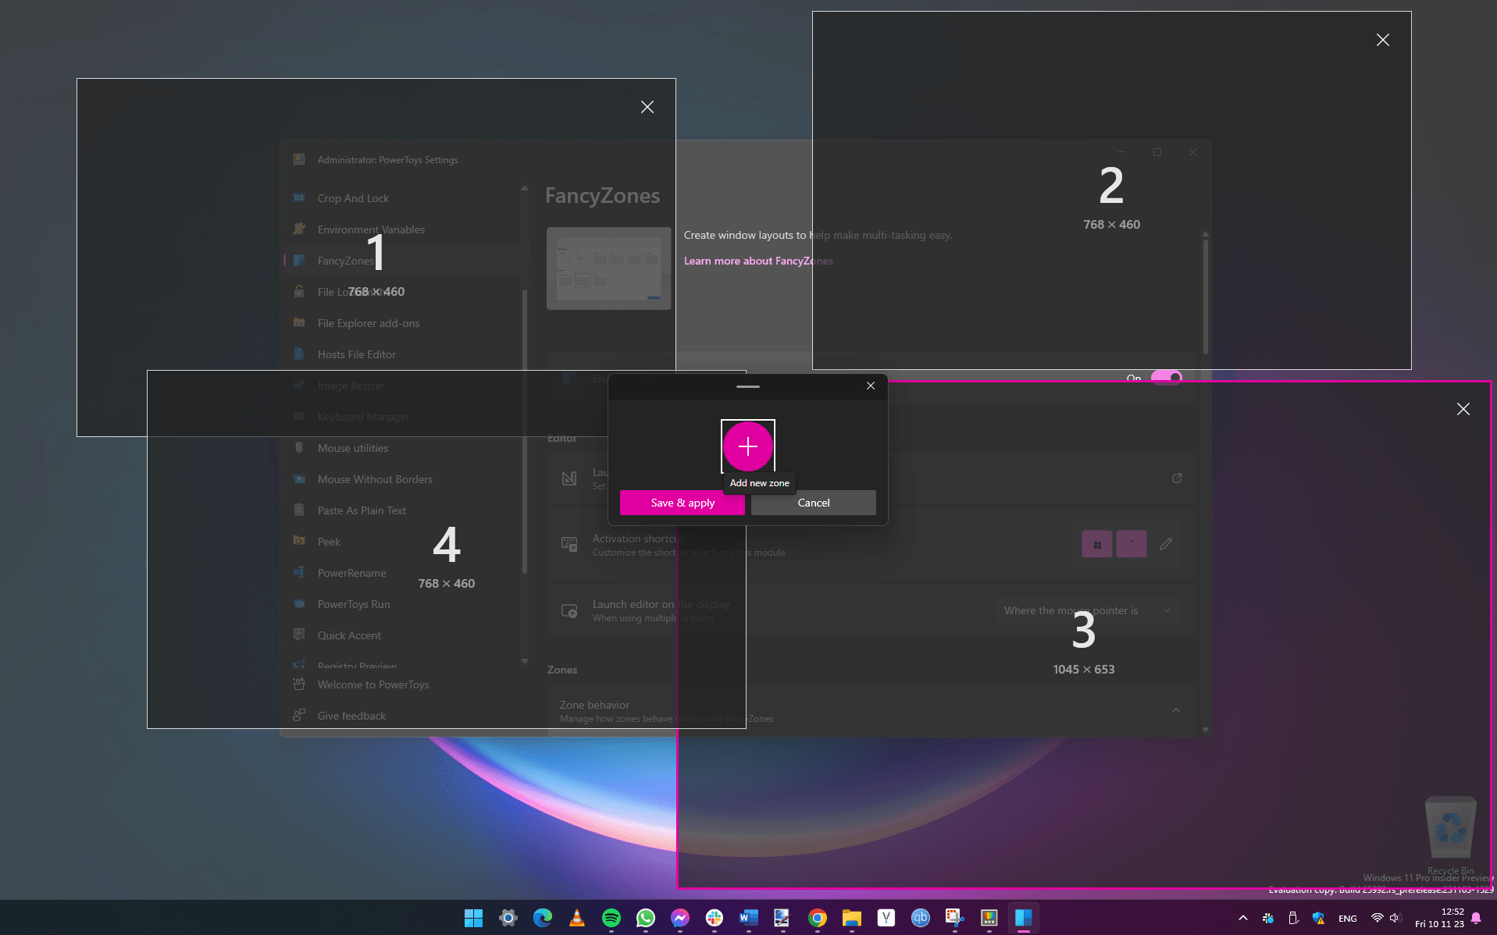This screenshot has width=1497, height=935.
Task: Open FancyZones editor via external link icon
Action: [1177, 478]
